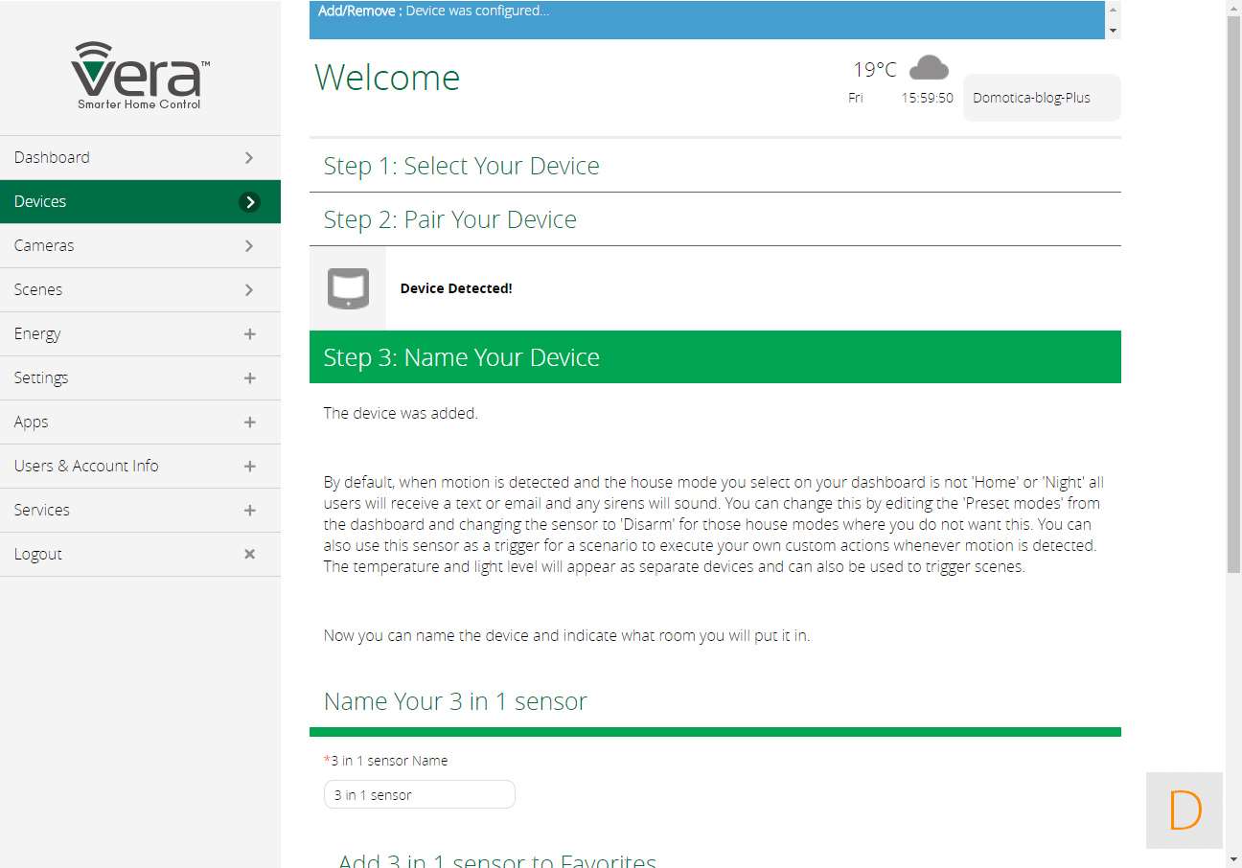Open the Scenes menu item
This screenshot has width=1242, height=868.
tap(38, 289)
